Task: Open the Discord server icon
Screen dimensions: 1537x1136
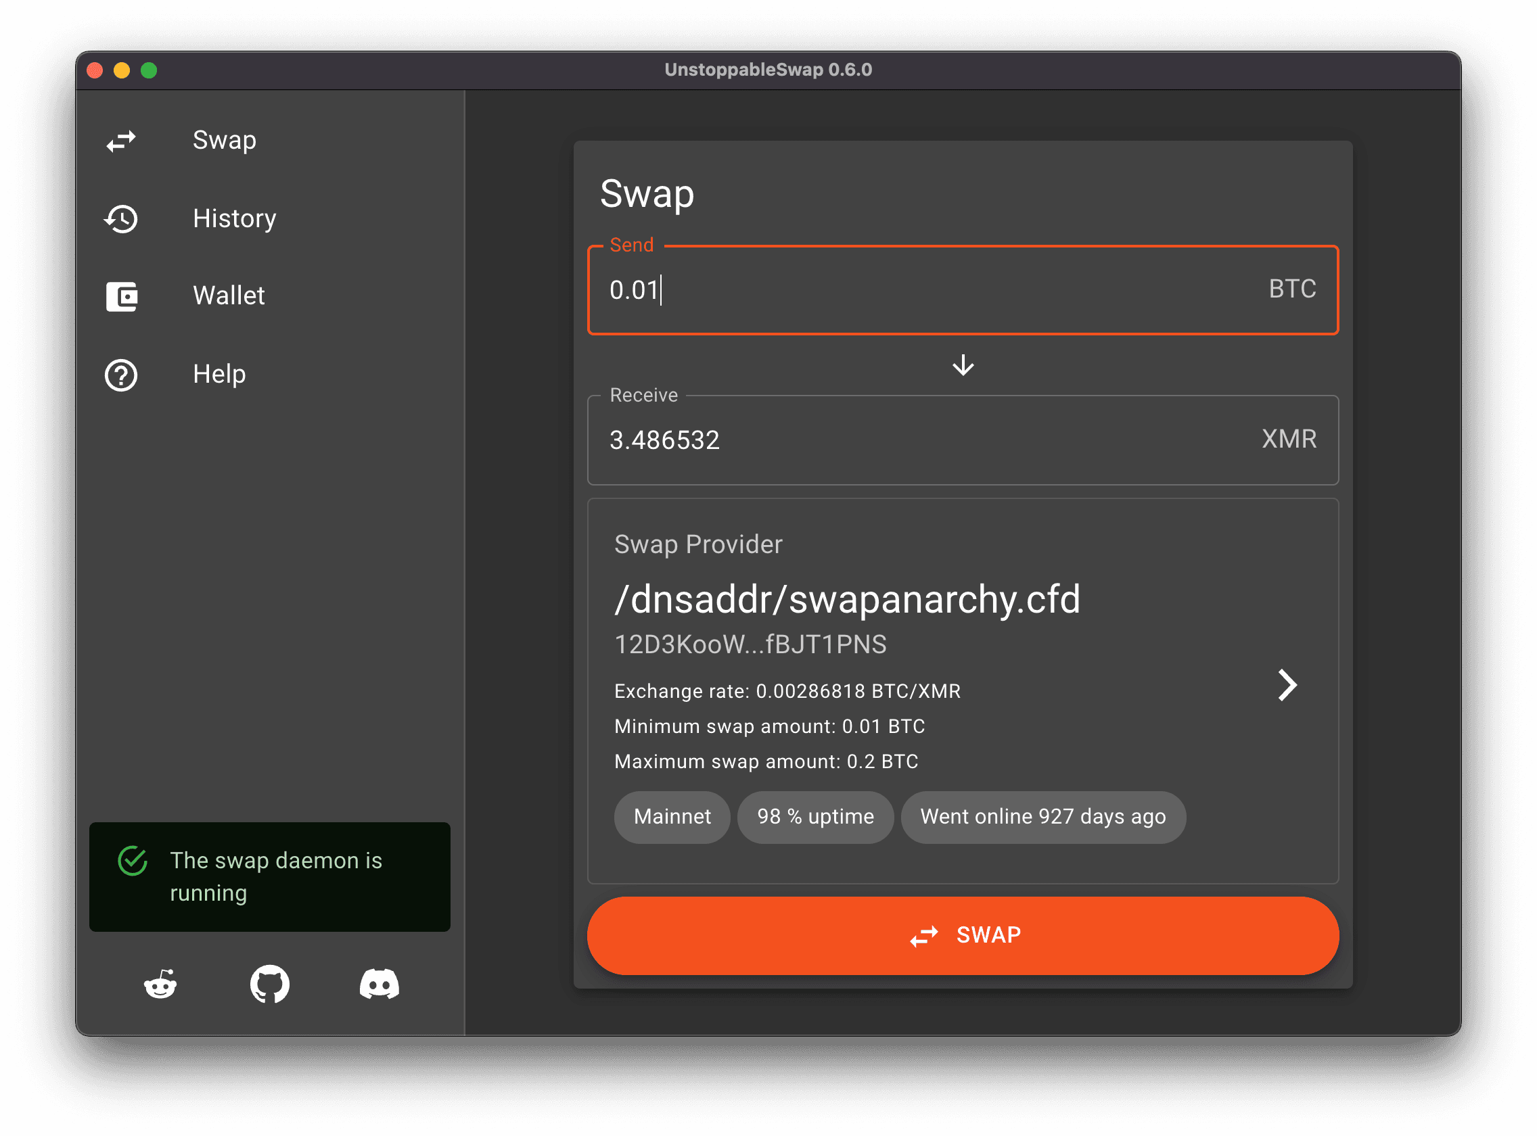Action: coord(379,984)
